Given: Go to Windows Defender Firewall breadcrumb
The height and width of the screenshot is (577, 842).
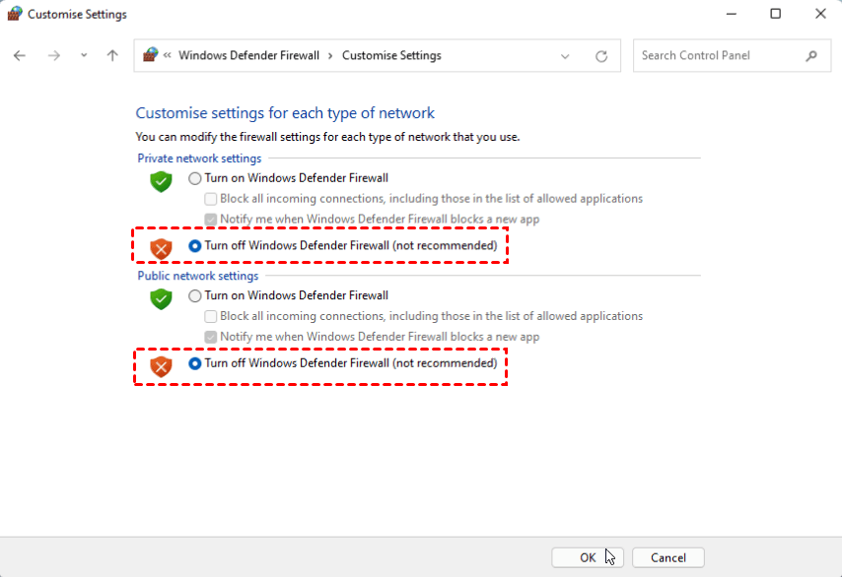Looking at the screenshot, I should click(248, 56).
